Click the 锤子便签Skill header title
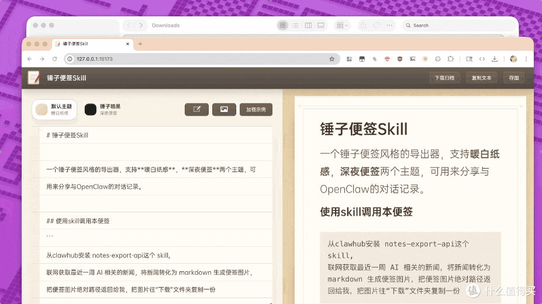 67,78
